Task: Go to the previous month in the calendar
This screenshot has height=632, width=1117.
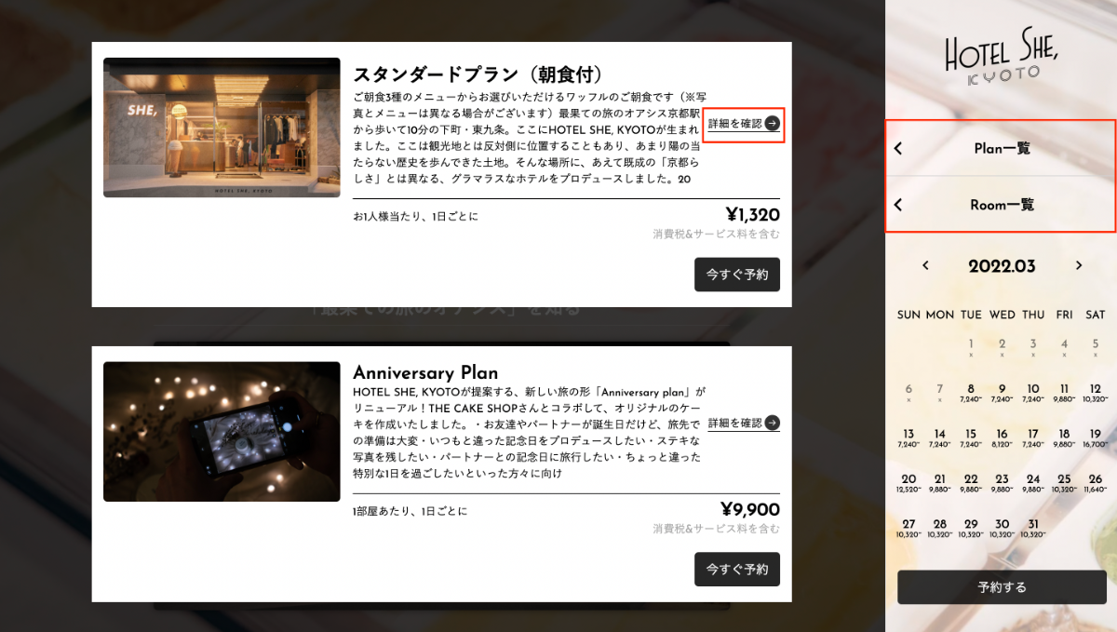Action: pos(925,265)
